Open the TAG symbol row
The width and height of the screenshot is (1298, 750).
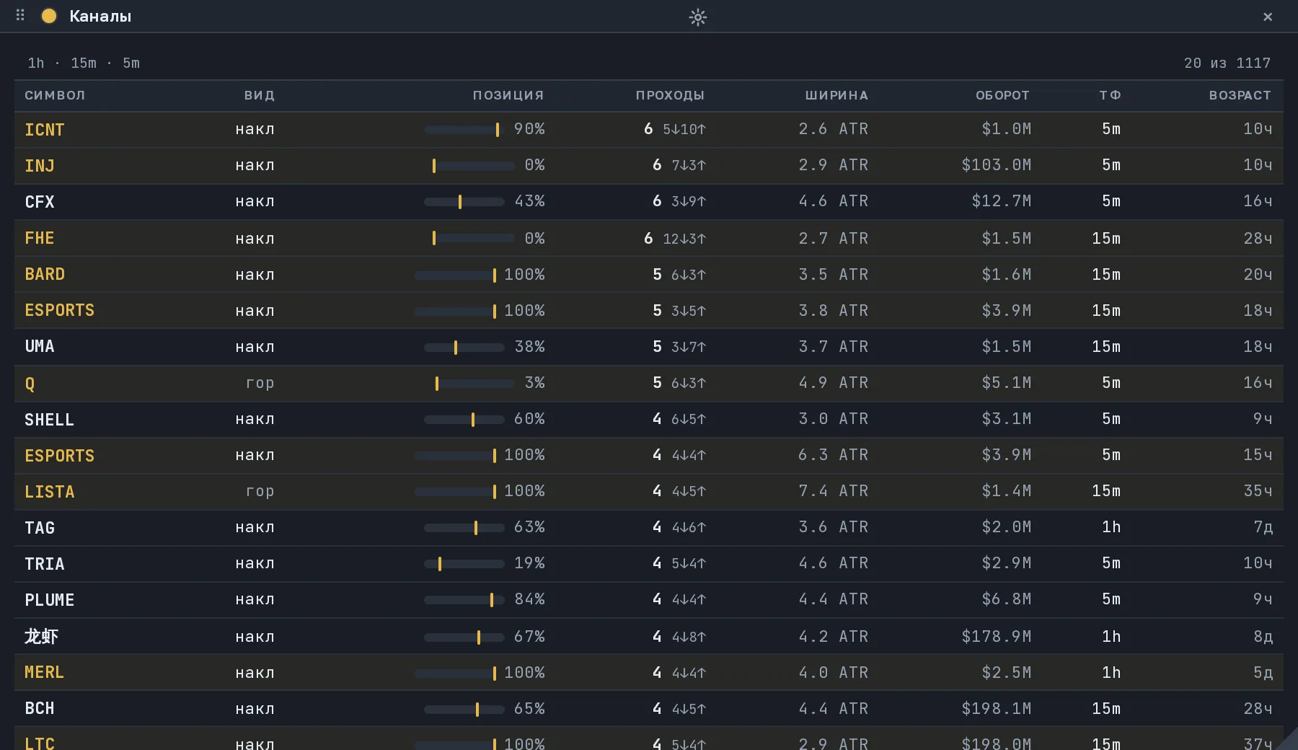(x=649, y=528)
